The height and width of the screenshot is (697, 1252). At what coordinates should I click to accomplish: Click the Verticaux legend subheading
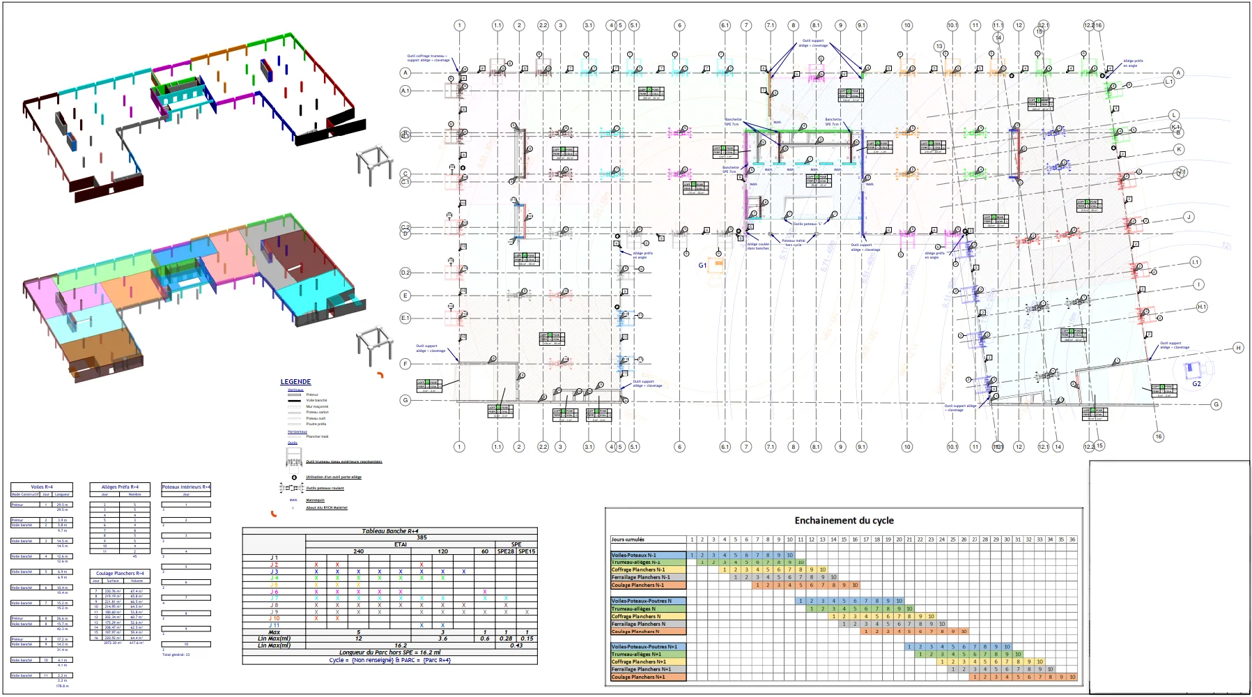pos(295,390)
